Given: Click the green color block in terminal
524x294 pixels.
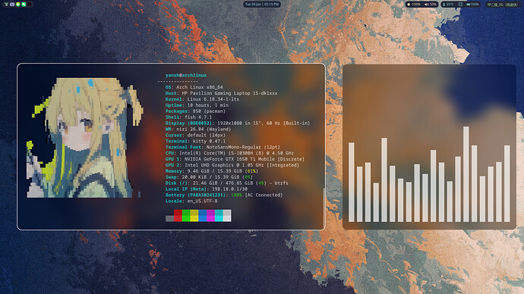Looking at the screenshot, I should pos(186,216).
